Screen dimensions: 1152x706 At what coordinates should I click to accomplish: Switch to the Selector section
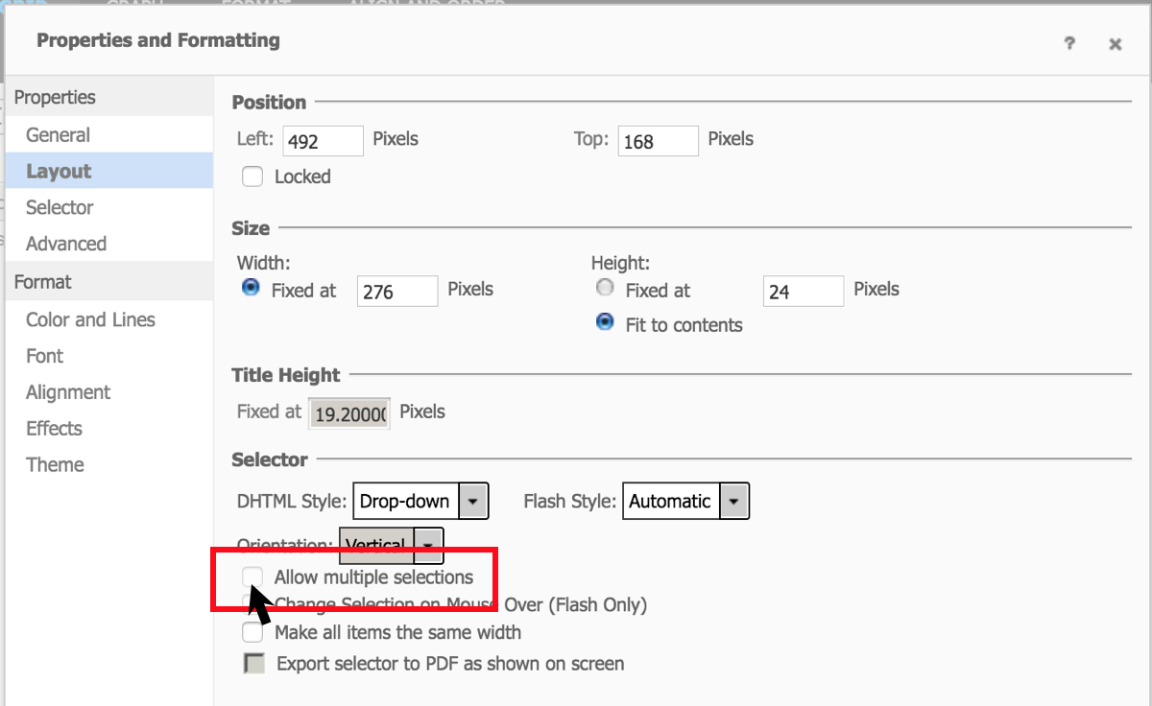[60, 207]
